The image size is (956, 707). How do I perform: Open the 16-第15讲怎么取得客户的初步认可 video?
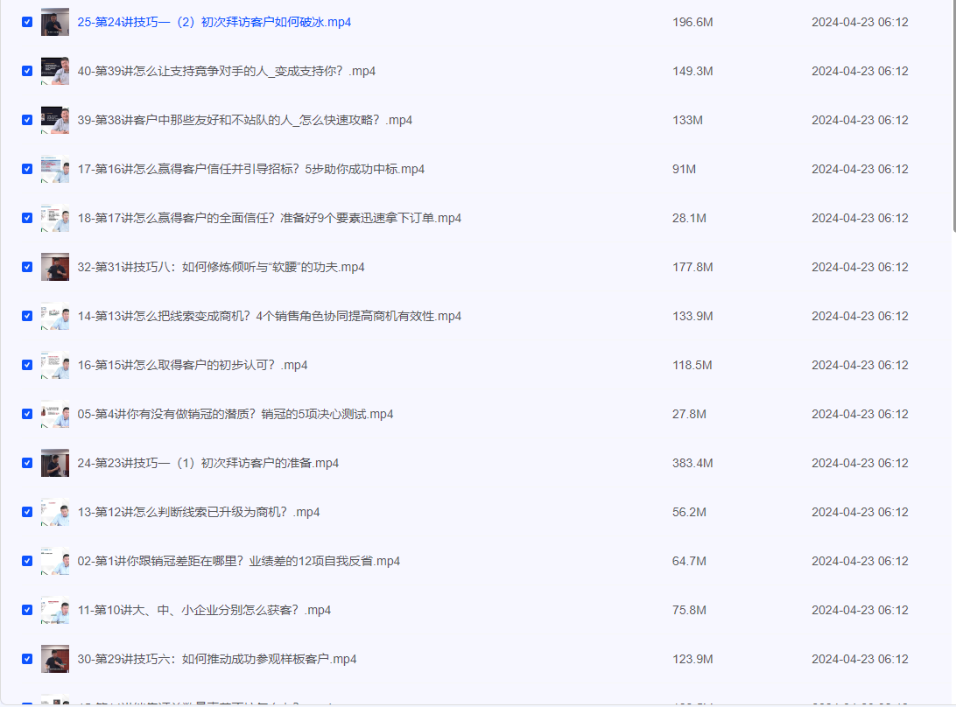(x=193, y=365)
